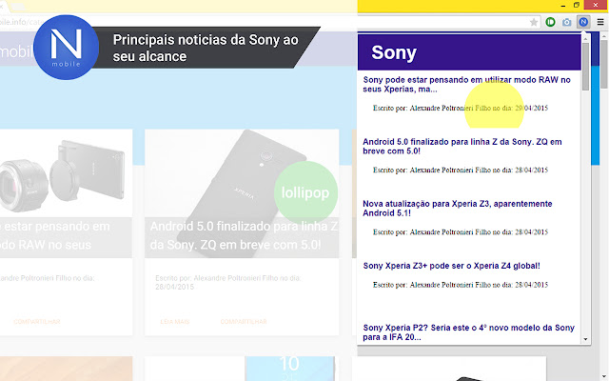This screenshot has width=609, height=381.
Task: Click the promo banner headline text
Action: [206, 48]
